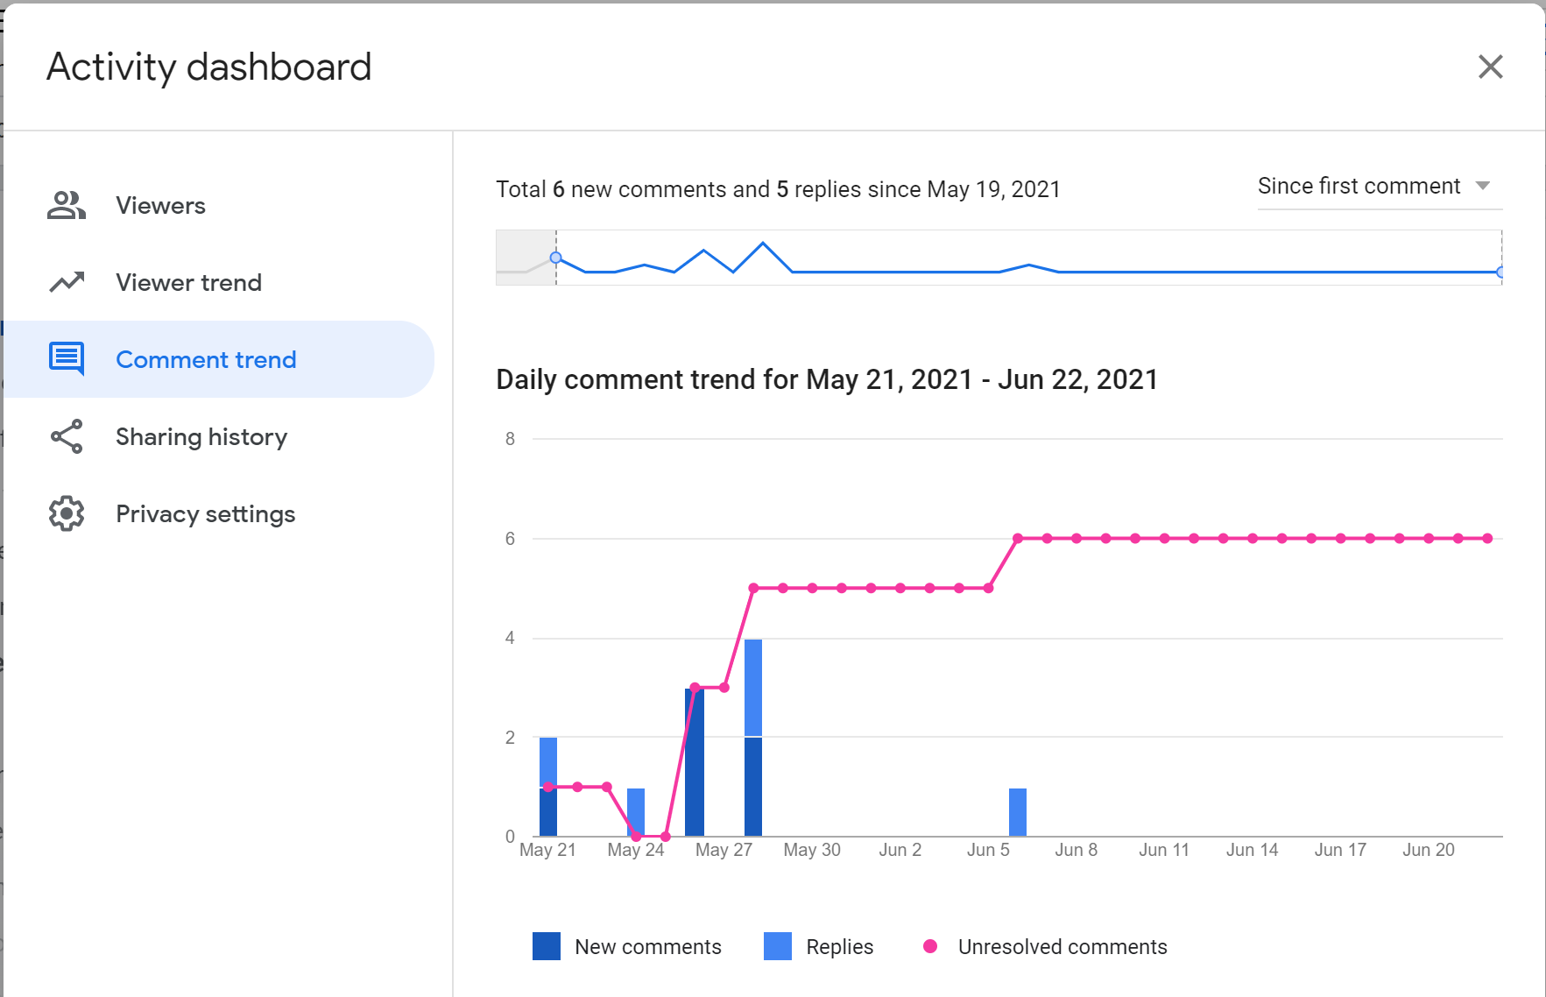Image resolution: width=1546 pixels, height=997 pixels.
Task: Open the Viewer trend section
Action: coord(188,282)
